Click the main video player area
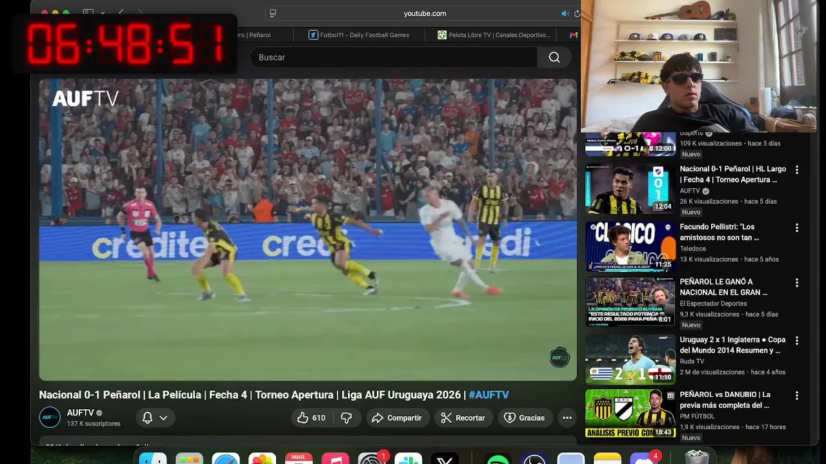The width and height of the screenshot is (826, 464). pos(308,229)
